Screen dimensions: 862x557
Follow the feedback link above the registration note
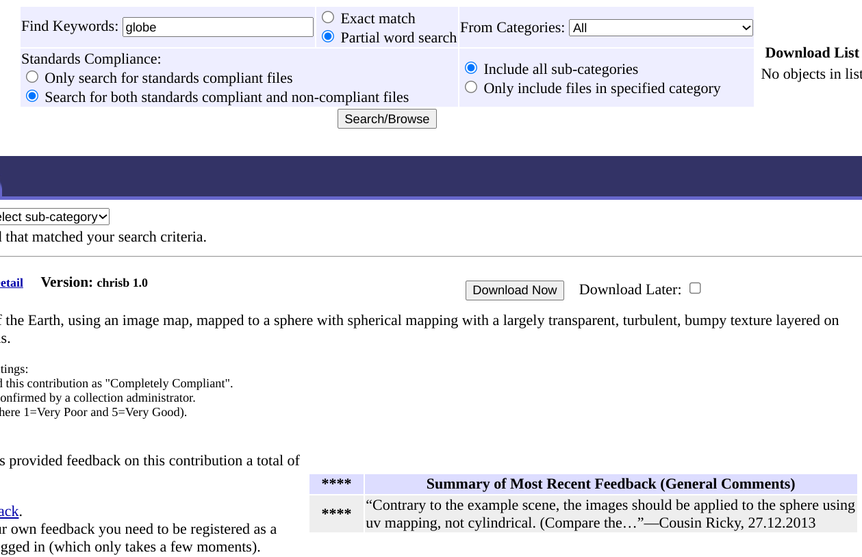9,511
